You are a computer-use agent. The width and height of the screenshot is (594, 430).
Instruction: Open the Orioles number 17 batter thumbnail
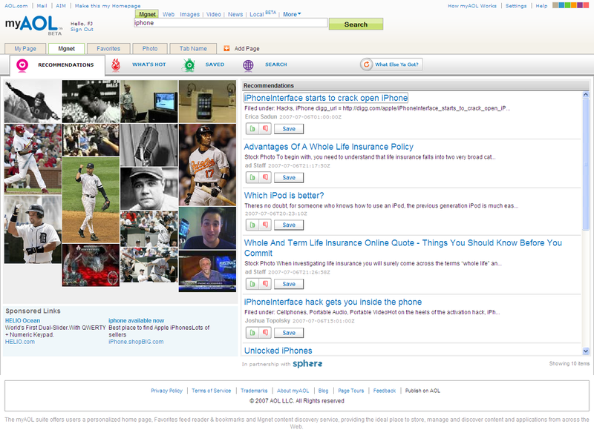click(207, 165)
